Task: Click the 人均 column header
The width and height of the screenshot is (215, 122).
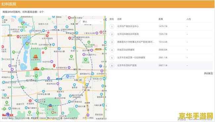Action: (189, 19)
